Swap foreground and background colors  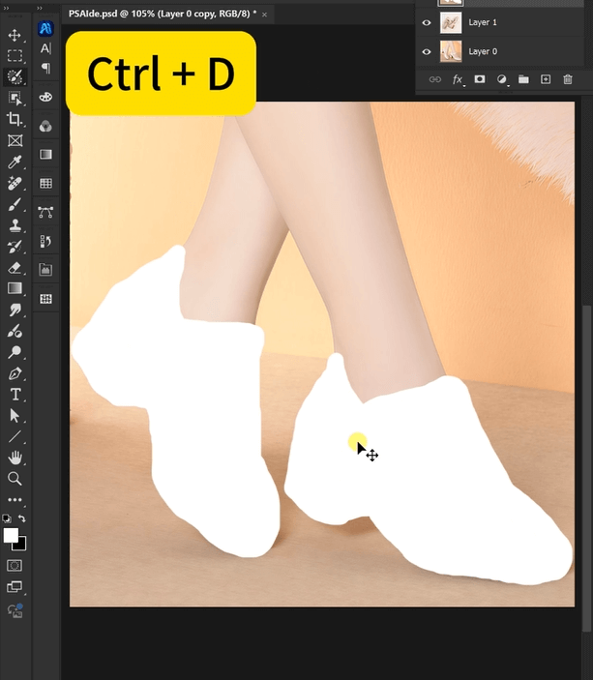(22, 518)
